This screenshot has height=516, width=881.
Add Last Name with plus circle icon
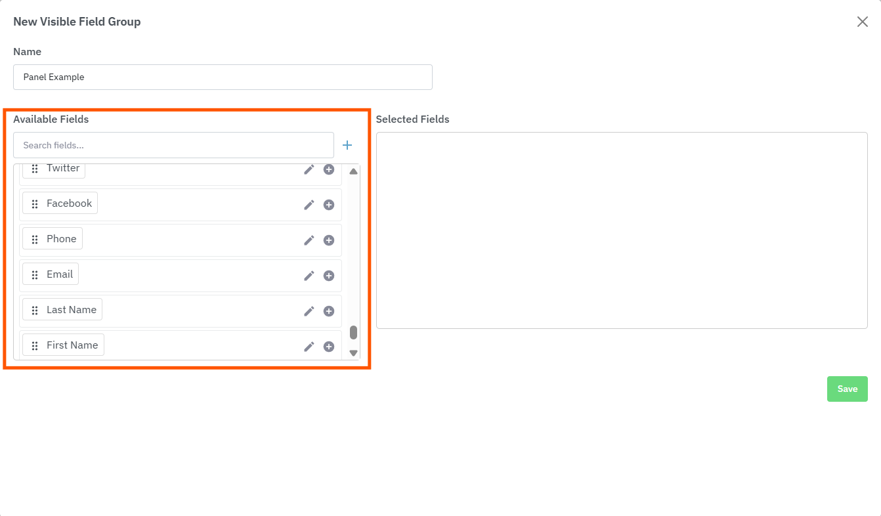coord(329,311)
